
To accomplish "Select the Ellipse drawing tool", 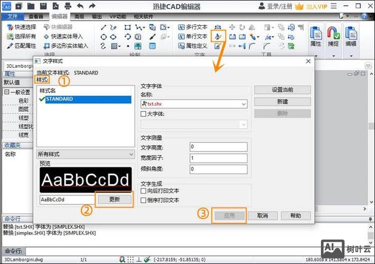I will 113,37.
